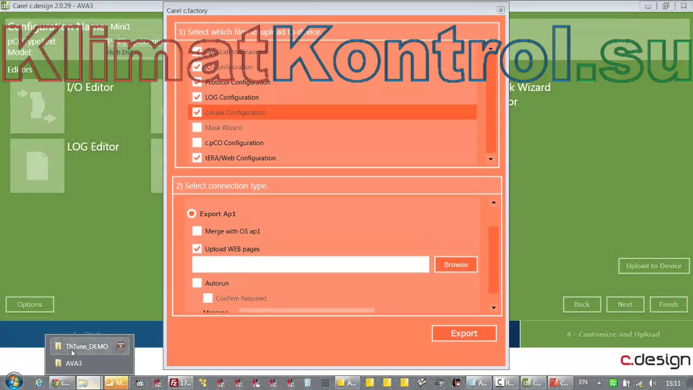The width and height of the screenshot is (693, 390).
Task: Uncheck tERA/Web Configuration checkbox
Action: coord(197,158)
